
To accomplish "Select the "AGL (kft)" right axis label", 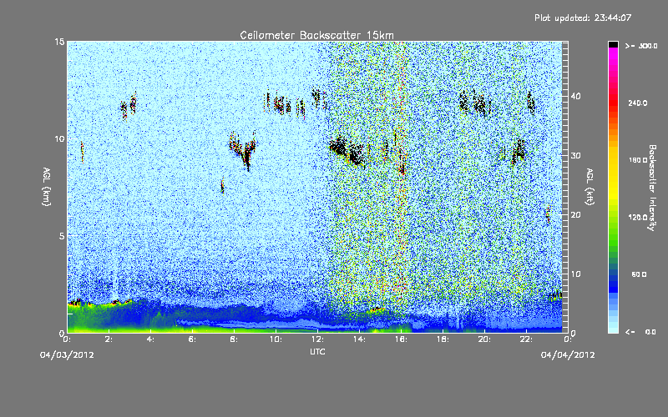I will tap(590, 187).
